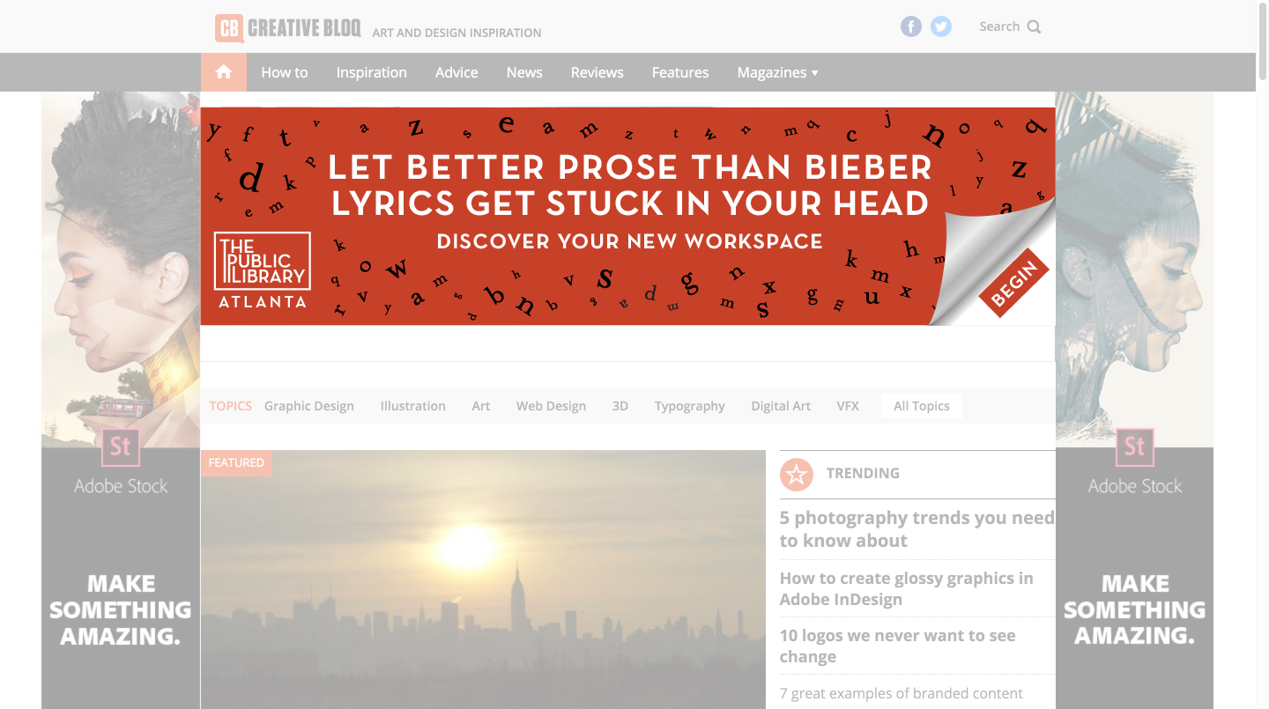Choose the Graphic Design topic

pyautogui.click(x=309, y=406)
